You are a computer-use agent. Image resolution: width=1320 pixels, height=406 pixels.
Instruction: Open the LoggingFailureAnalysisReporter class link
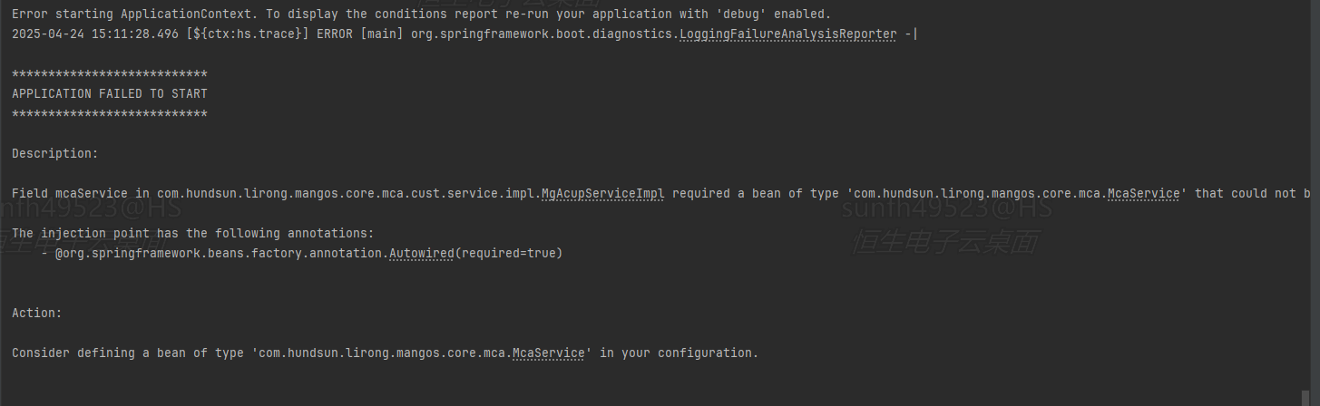[x=787, y=34]
